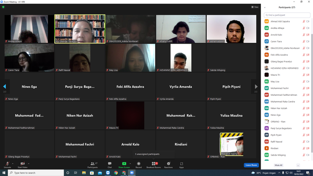Toggle Caren Tiara's microphone mute icon

(304, 42)
